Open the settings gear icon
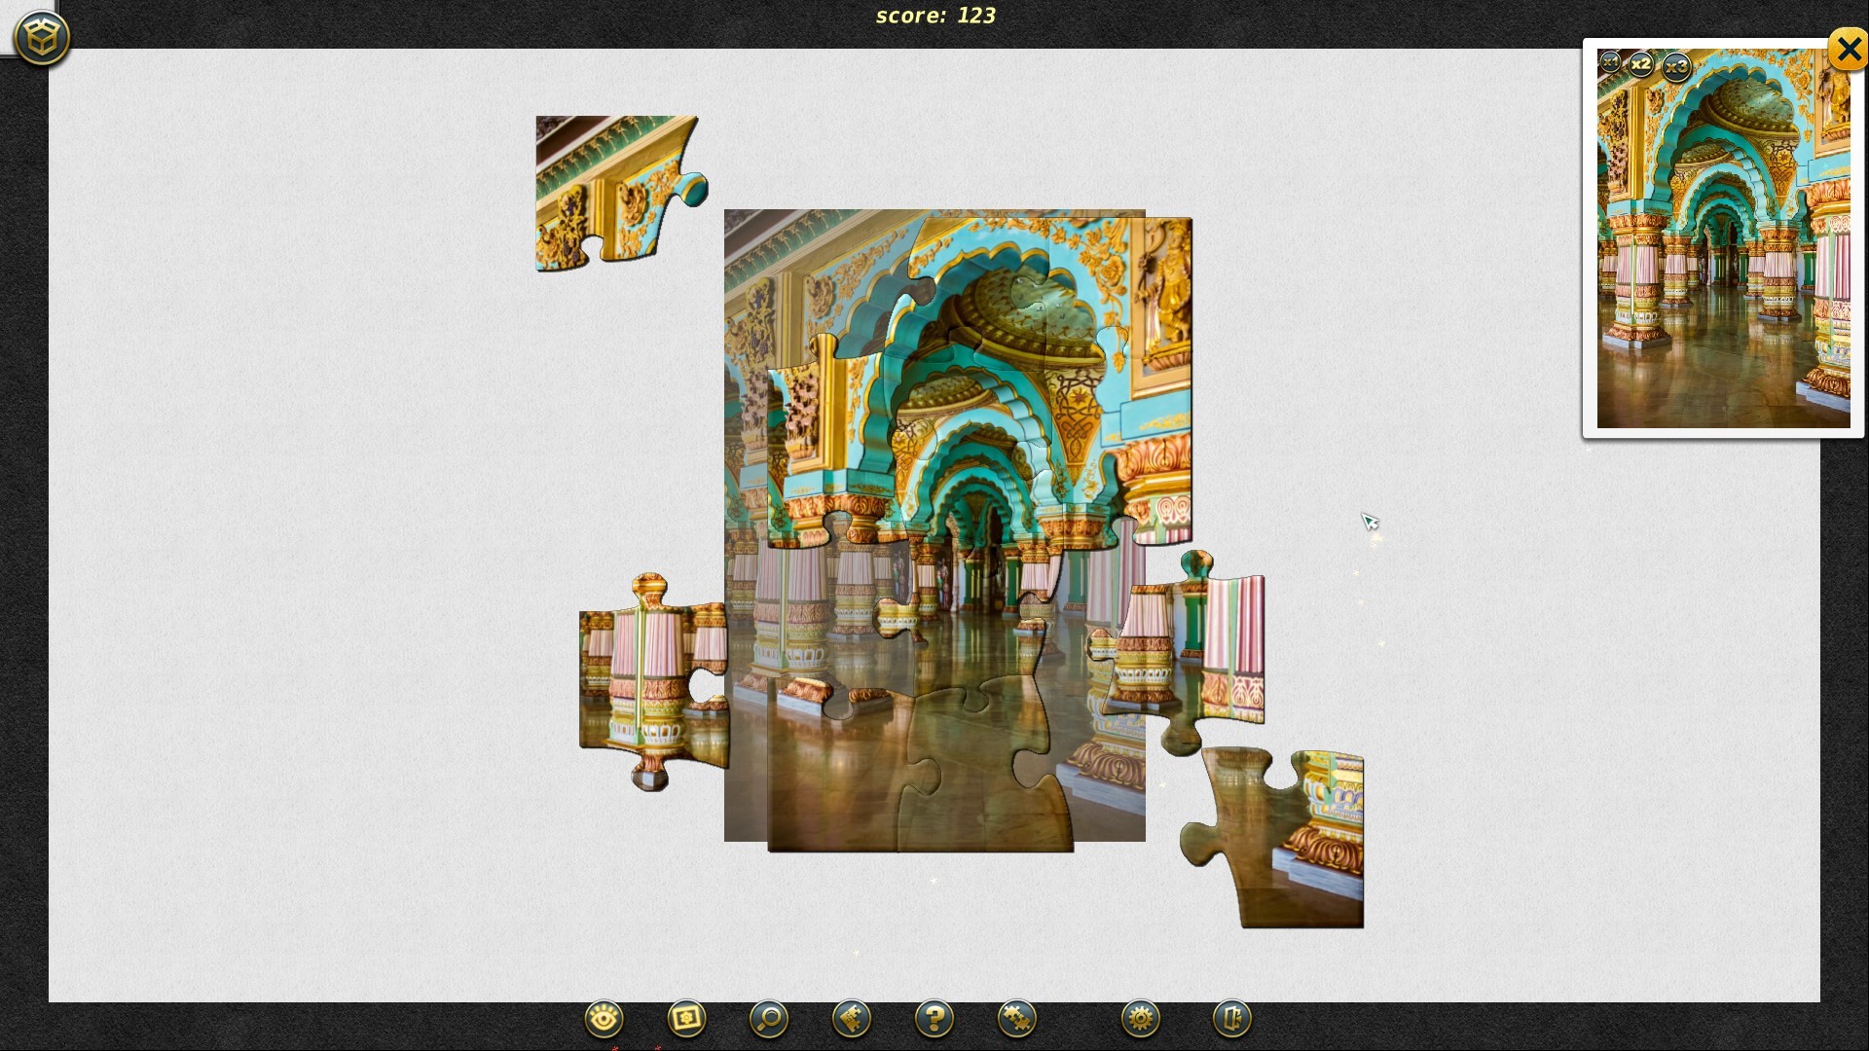The height and width of the screenshot is (1051, 1869). [1139, 1019]
